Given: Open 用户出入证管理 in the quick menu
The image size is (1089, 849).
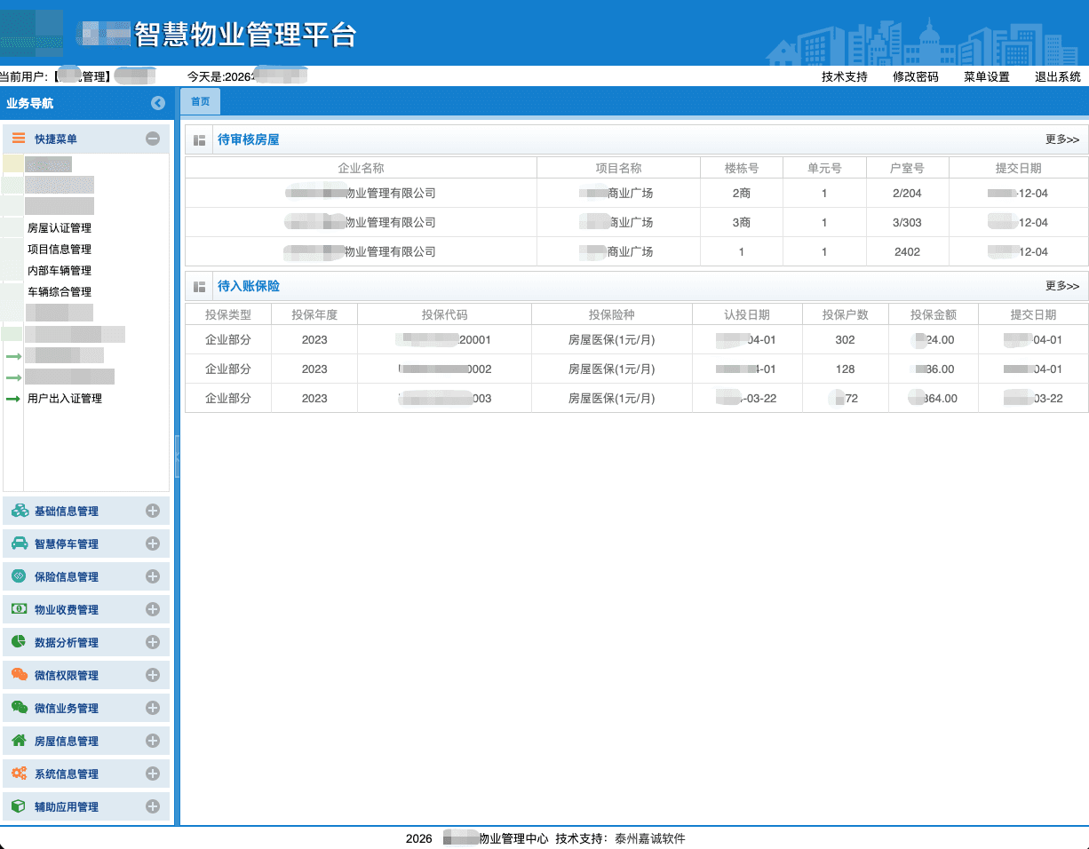Looking at the screenshot, I should tap(65, 399).
